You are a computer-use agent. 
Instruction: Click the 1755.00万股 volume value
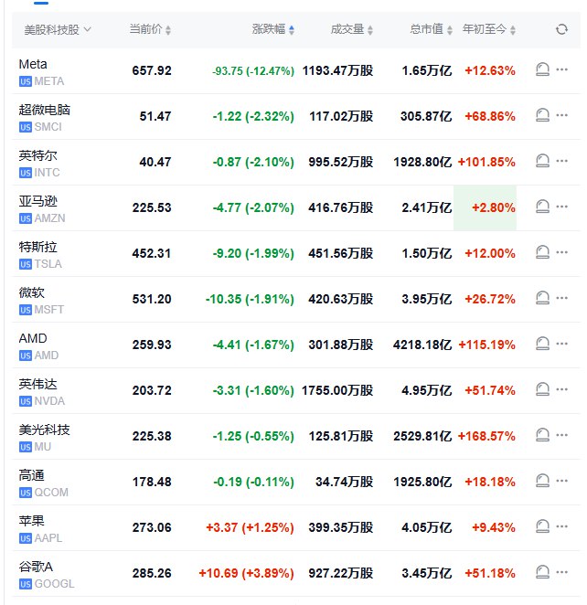[337, 390]
